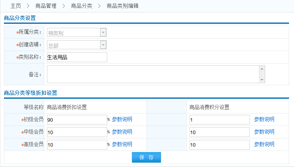This screenshot has height=167, width=294.
Task: Click inside the 备注 text area
Action: click(x=153, y=74)
